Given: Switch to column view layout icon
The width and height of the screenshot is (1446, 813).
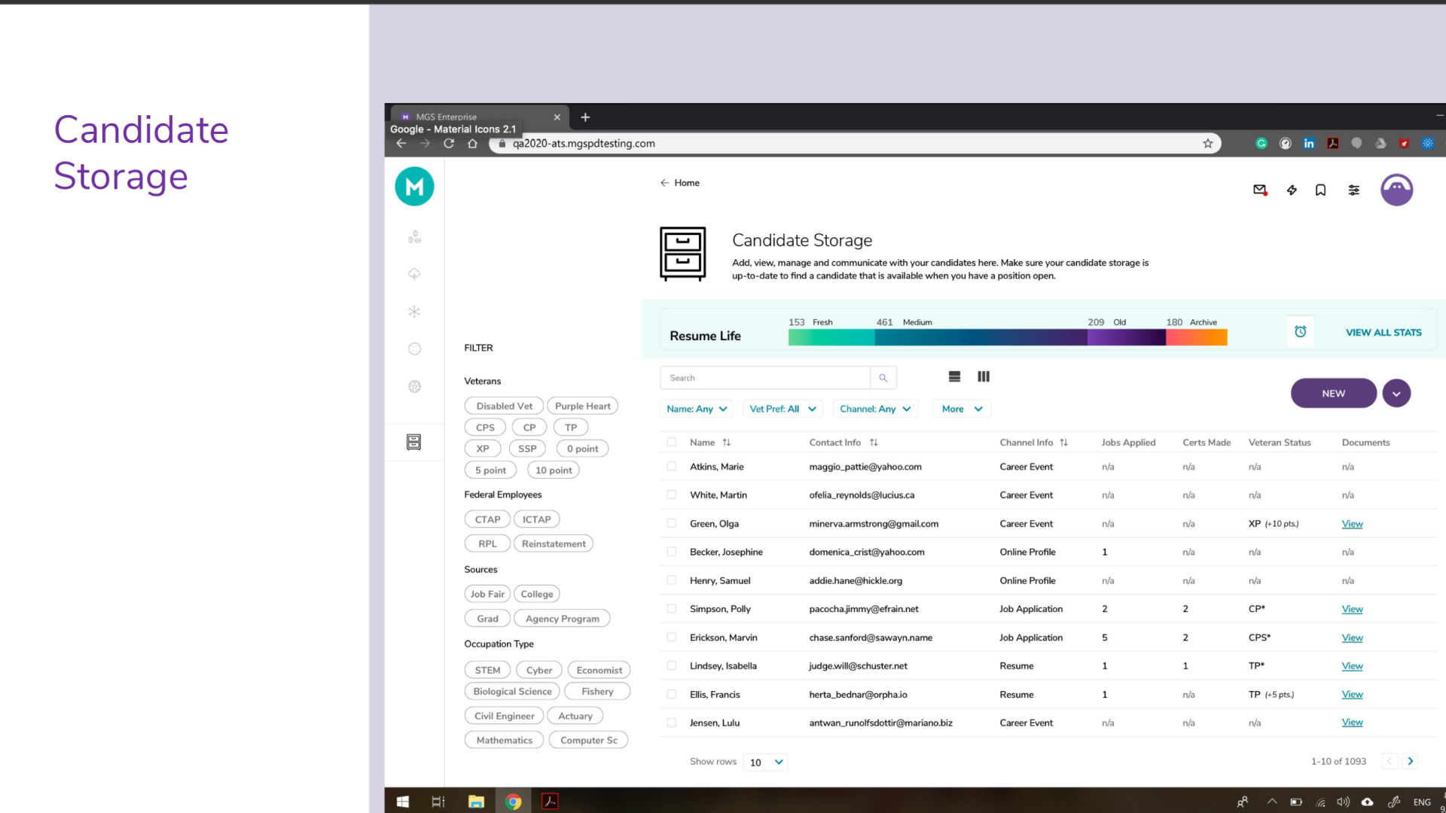Looking at the screenshot, I should pos(984,376).
